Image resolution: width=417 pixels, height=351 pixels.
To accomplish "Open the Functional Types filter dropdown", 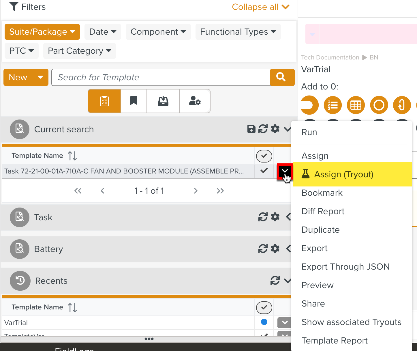I will [x=238, y=32].
